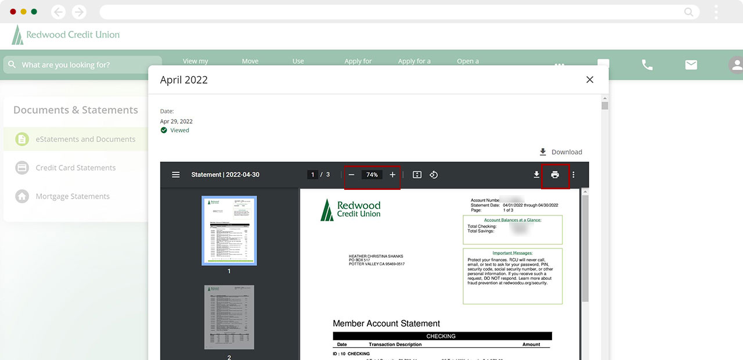Click the browser forward arrow
Image resolution: width=743 pixels, height=360 pixels.
79,12
